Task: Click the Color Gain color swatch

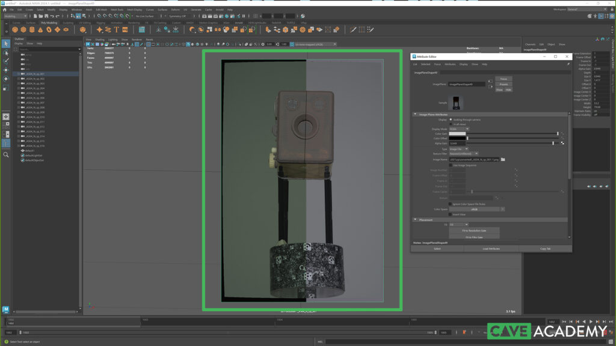Action: (x=458, y=133)
